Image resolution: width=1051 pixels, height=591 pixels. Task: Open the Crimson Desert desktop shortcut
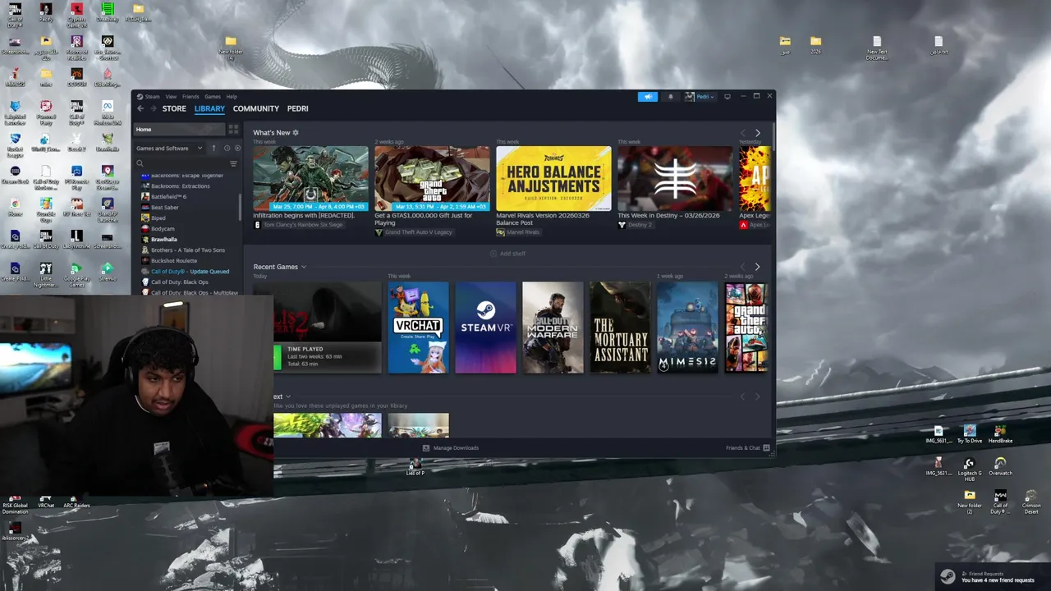click(x=1031, y=502)
